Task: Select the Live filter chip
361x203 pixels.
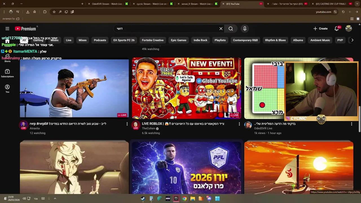Action: [69, 40]
